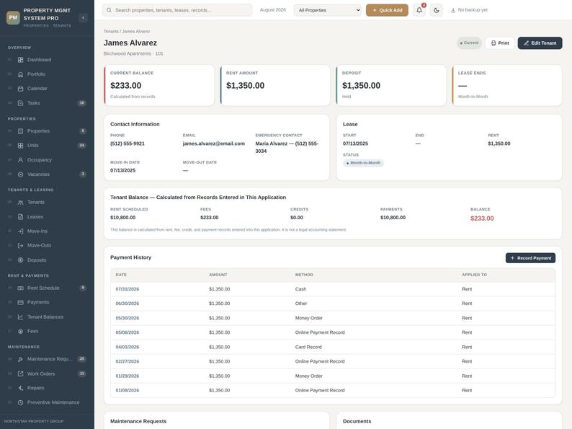Toggle dark mode moon icon
The image size is (572, 429).
coord(437,10)
